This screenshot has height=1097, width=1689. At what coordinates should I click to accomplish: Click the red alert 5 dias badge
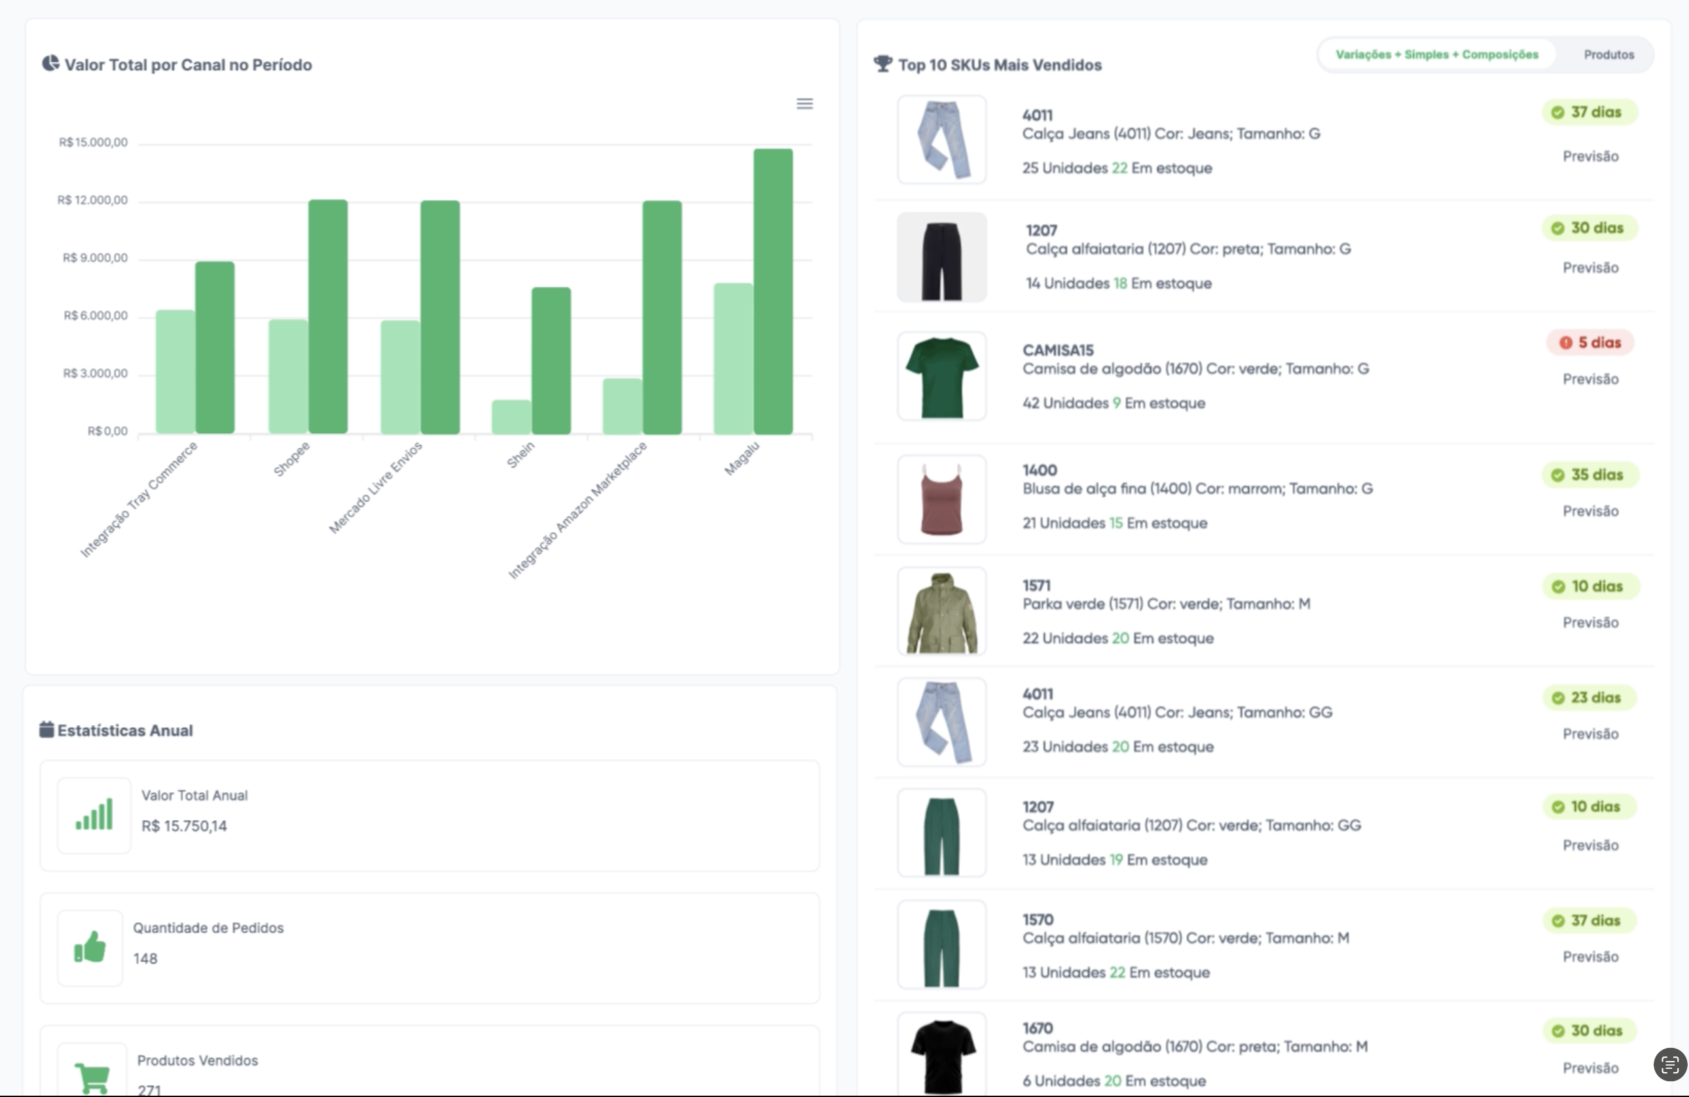(1590, 343)
